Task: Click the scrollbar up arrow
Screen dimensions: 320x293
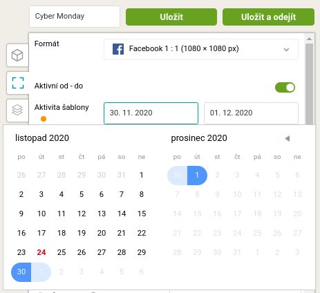Action: pos(309,39)
